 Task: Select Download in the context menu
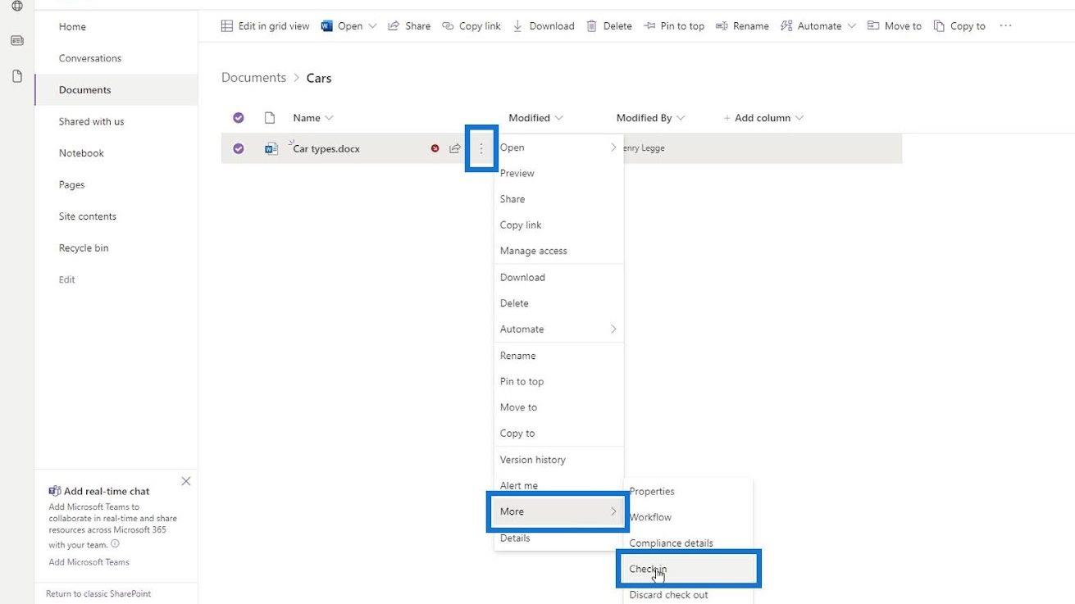(558, 277)
